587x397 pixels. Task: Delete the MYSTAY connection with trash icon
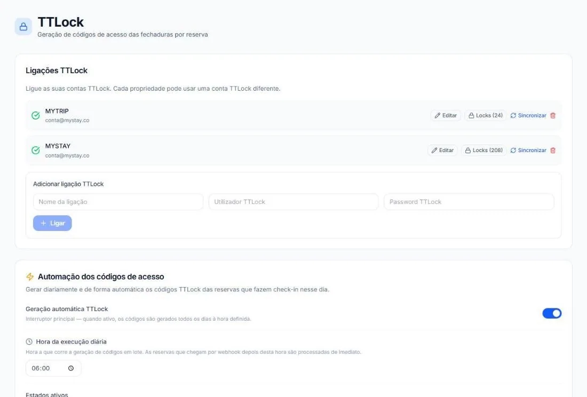click(x=553, y=150)
